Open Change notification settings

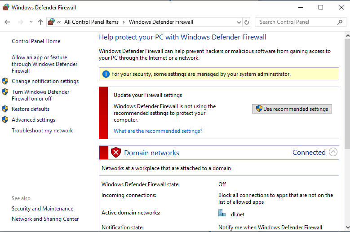pos(45,81)
